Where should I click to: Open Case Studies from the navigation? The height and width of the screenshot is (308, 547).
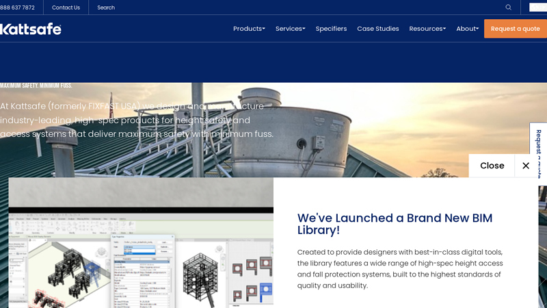point(377,29)
